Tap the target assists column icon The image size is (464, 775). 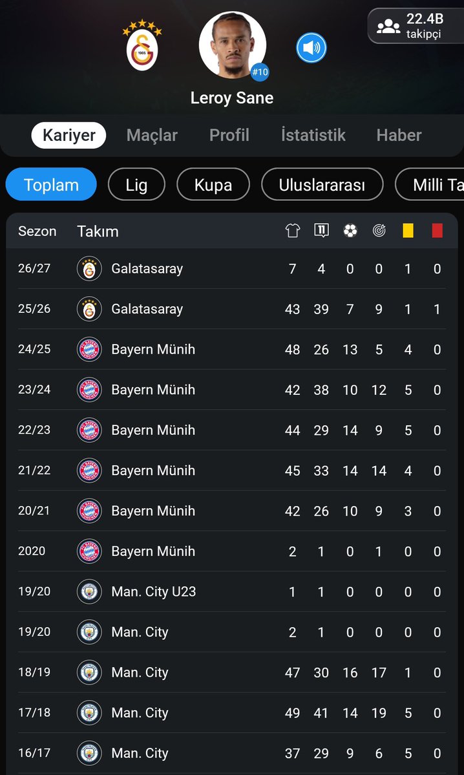[379, 231]
